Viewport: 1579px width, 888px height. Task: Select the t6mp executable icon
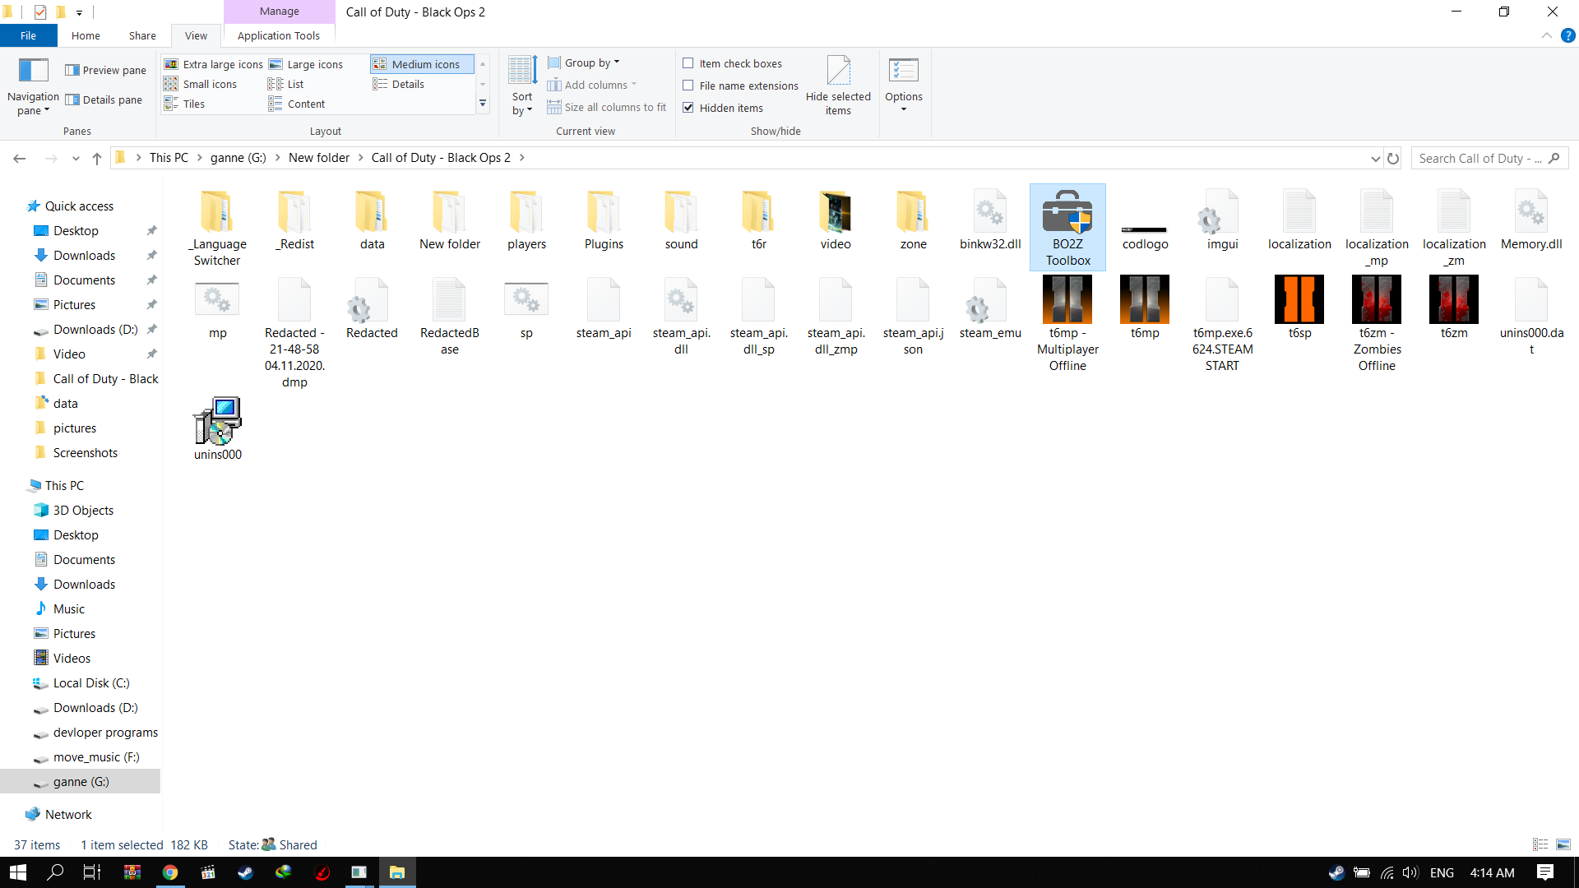tap(1145, 307)
